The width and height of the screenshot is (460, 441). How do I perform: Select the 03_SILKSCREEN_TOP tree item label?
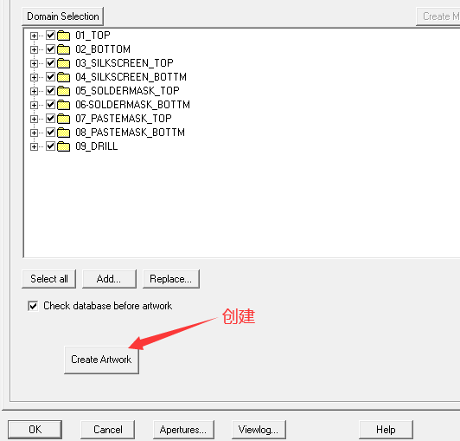pyautogui.click(x=125, y=63)
